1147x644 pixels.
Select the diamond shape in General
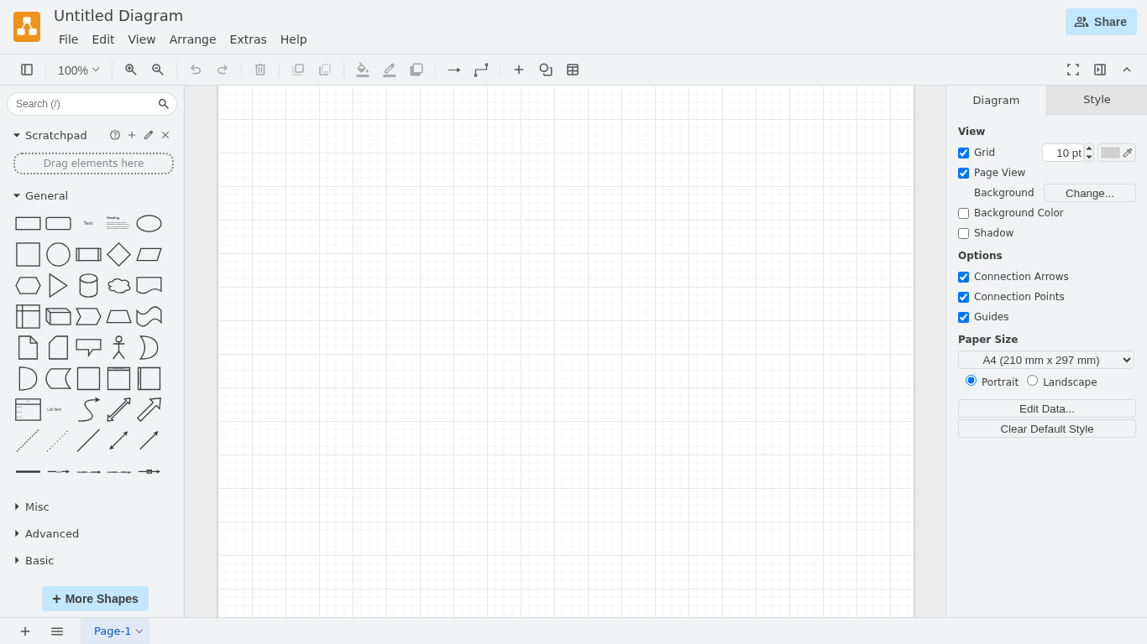click(118, 254)
